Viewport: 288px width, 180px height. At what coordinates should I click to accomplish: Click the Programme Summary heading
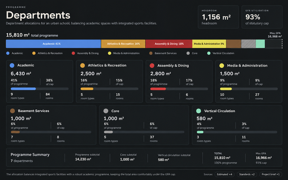30,155
